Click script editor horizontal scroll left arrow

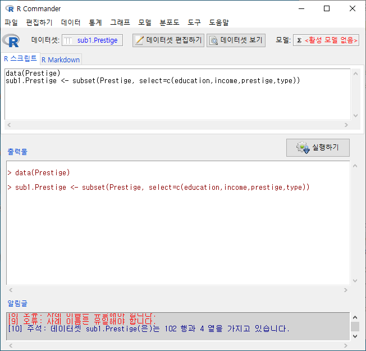pyautogui.click(x=9, y=125)
